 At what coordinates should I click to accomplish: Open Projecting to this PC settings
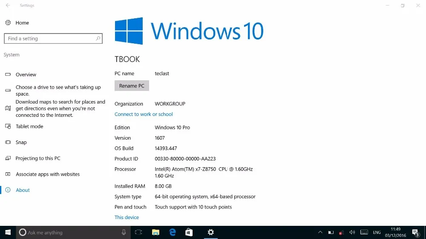pos(38,158)
